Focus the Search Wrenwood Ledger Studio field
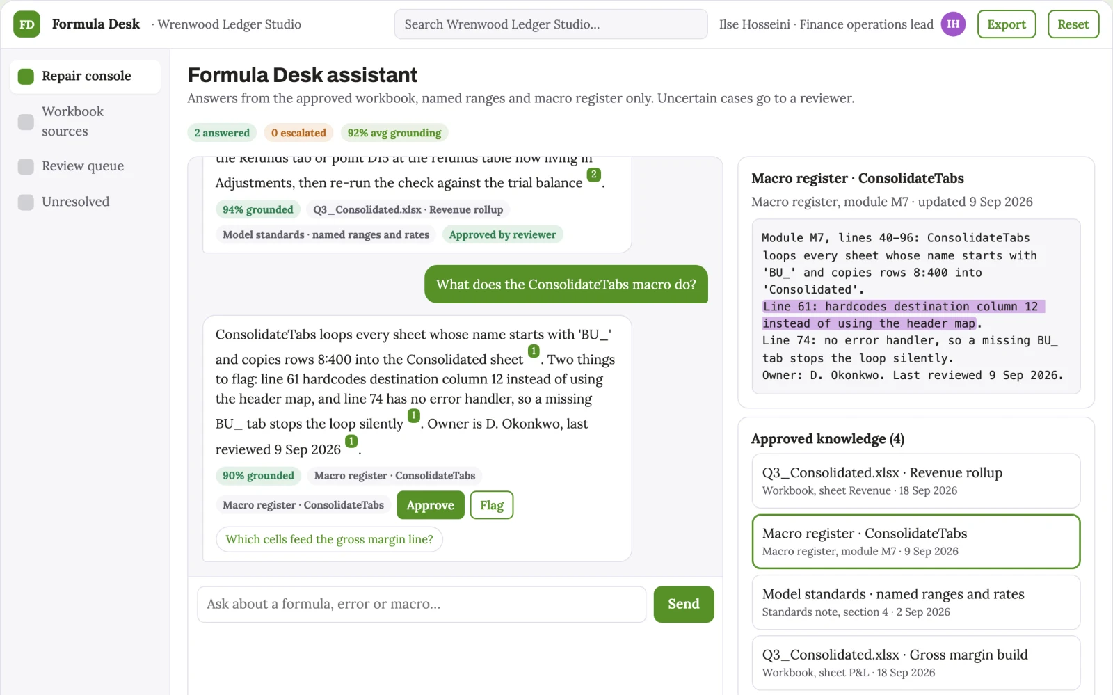Screen dimensions: 1113x695 [x=551, y=24]
